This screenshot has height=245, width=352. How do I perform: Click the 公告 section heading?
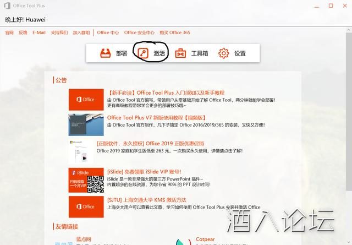pyautogui.click(x=61, y=80)
